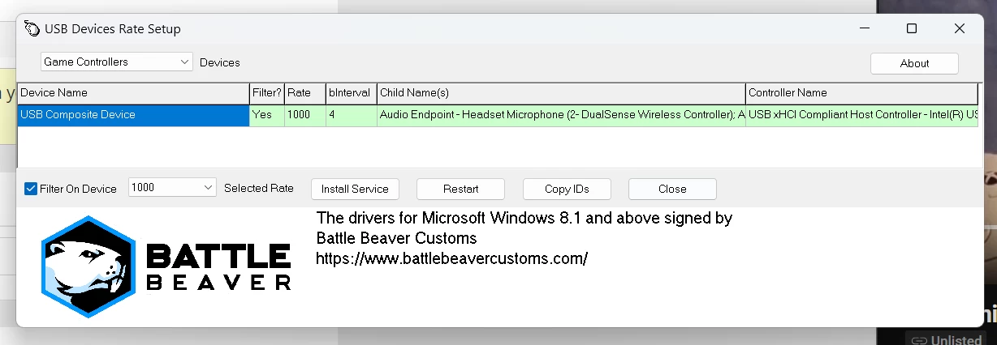The height and width of the screenshot is (345, 997).
Task: Click the Restart button
Action: (460, 189)
